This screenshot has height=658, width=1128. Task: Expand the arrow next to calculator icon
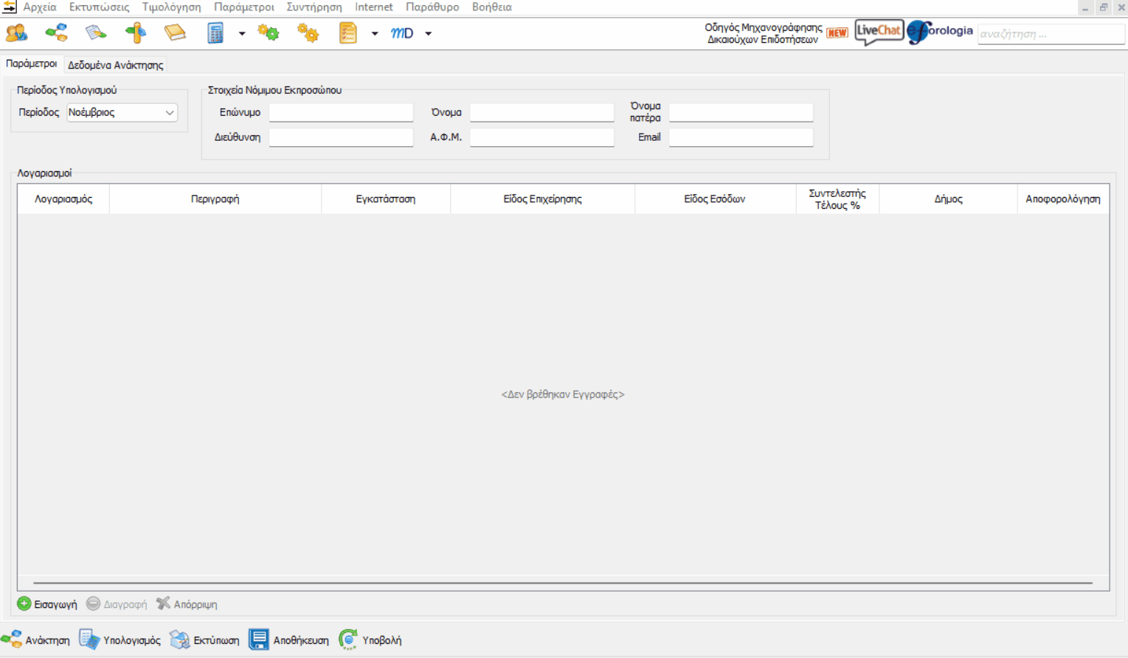pyautogui.click(x=242, y=34)
